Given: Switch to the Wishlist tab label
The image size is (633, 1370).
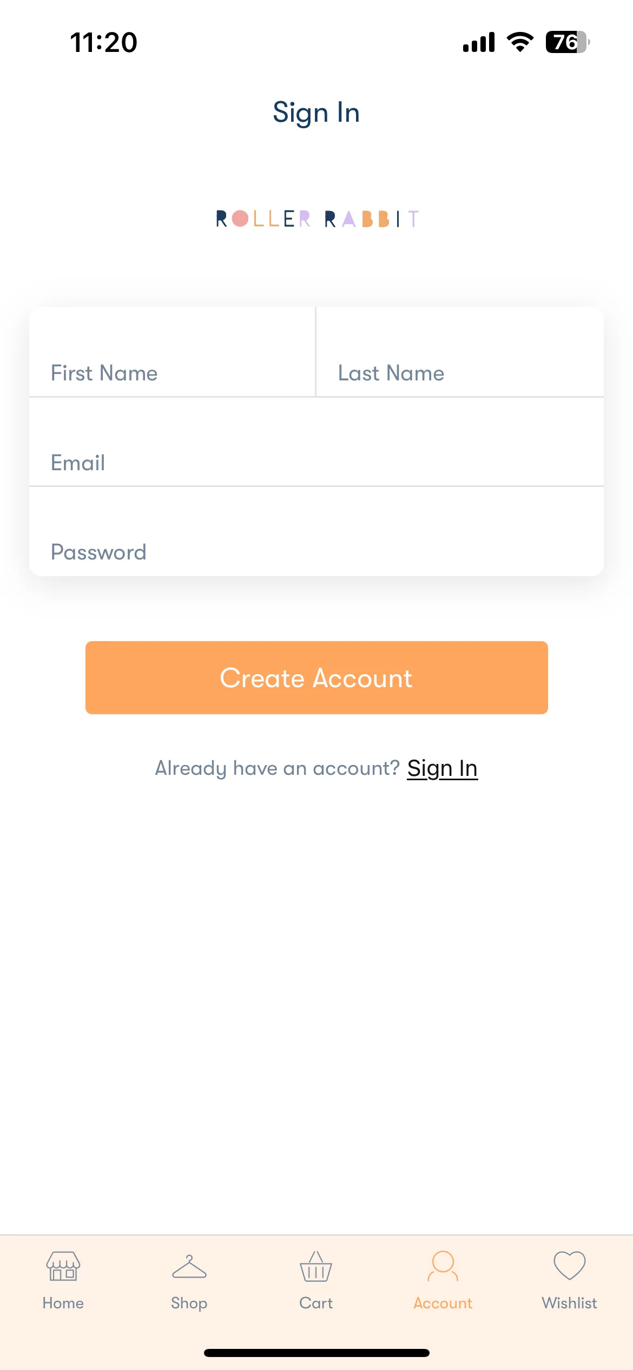Looking at the screenshot, I should click(x=569, y=1303).
